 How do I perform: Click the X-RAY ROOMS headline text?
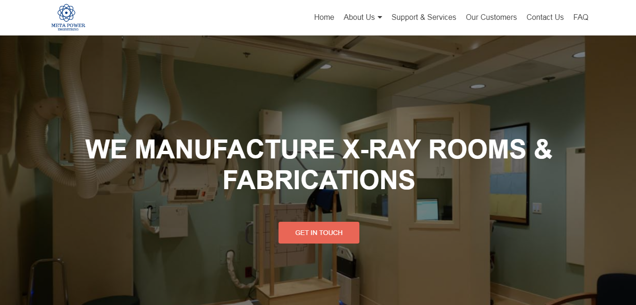(x=434, y=149)
